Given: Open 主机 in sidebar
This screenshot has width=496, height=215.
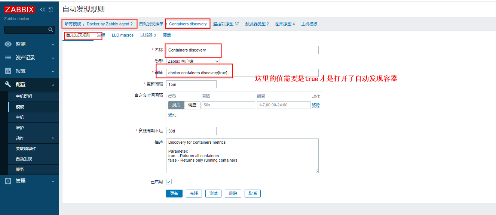Looking at the screenshot, I should click(x=20, y=117).
